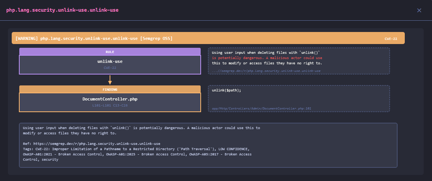Select the orange FINDING label bar
The height and width of the screenshot is (181, 432).
[x=110, y=90]
